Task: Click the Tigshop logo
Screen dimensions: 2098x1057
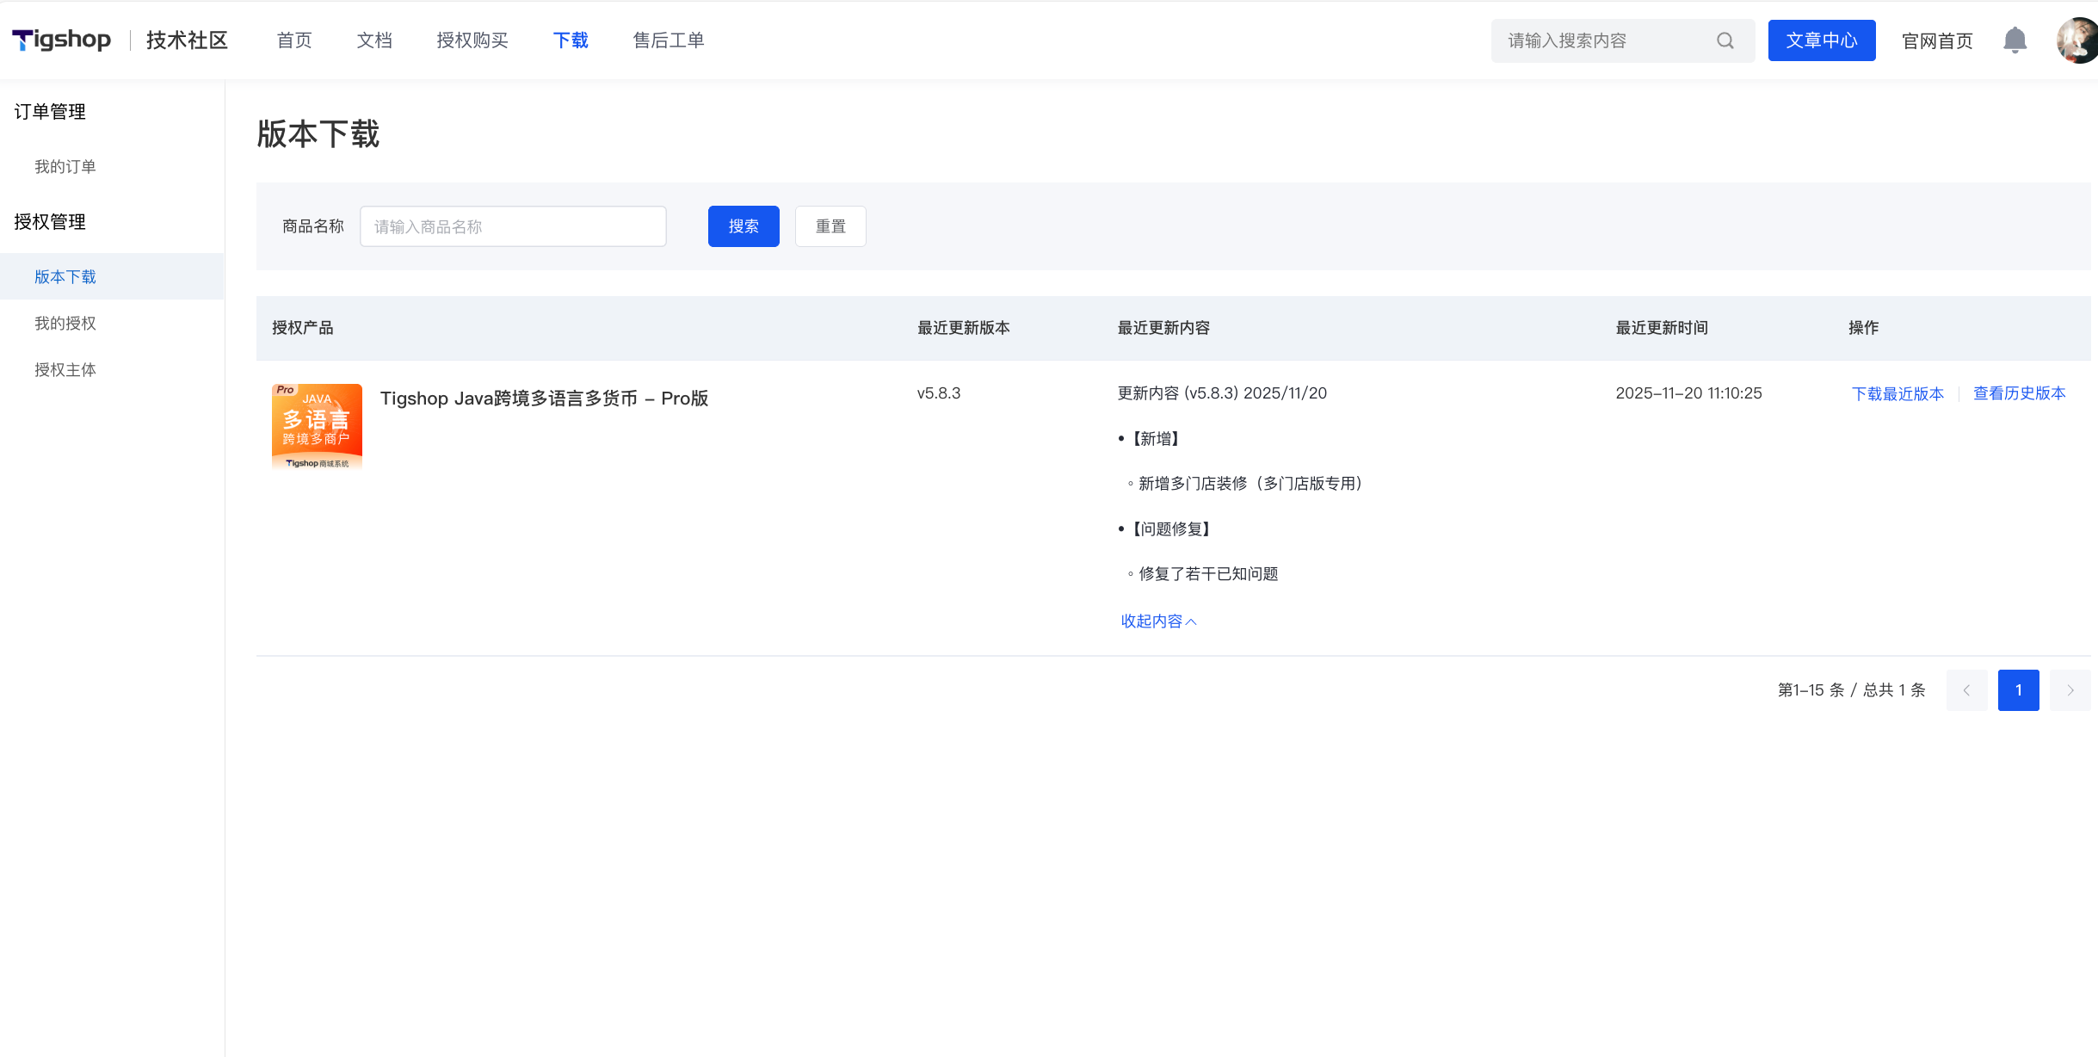Action: [62, 40]
